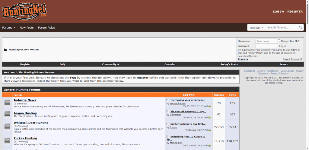Open the Turkey Hunting forum
Viewport: 309px width, 150px height.
pyautogui.click(x=25, y=138)
